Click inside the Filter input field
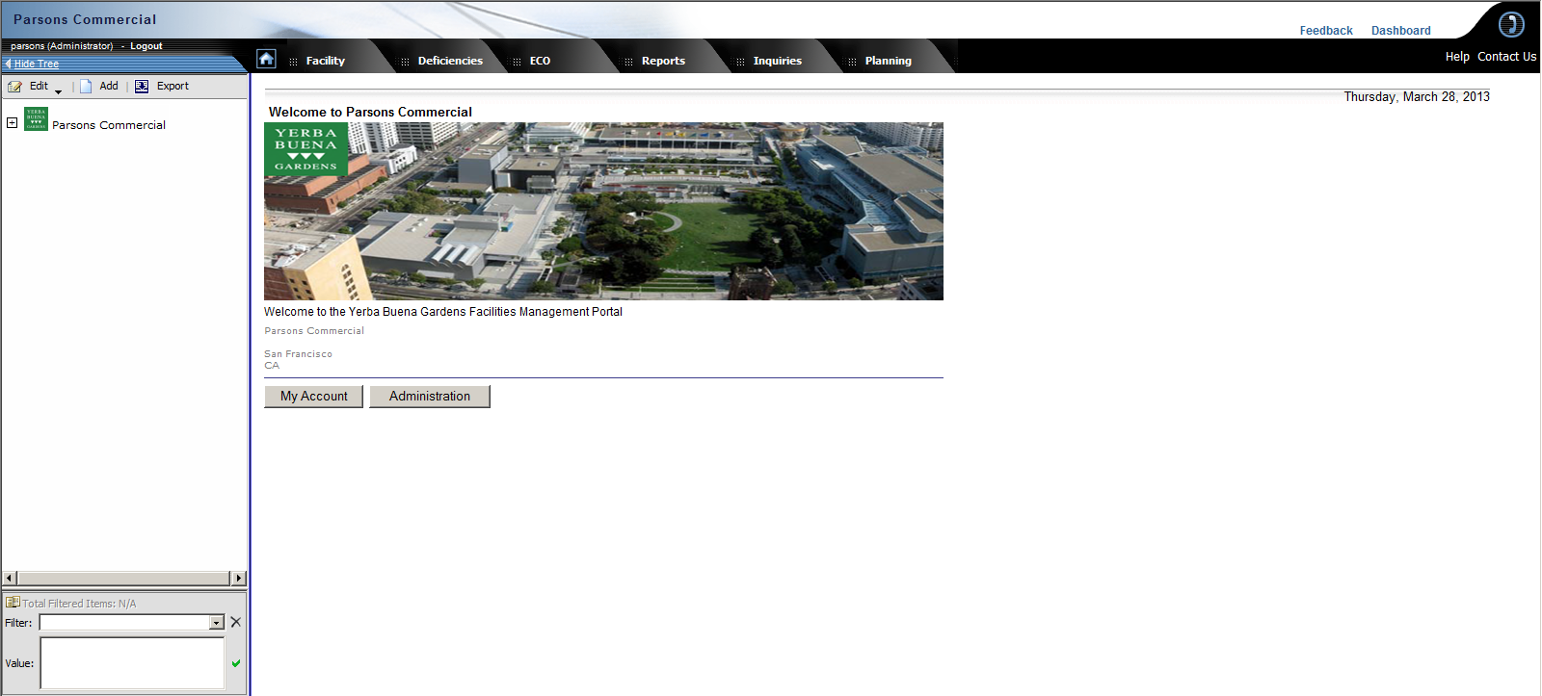The width and height of the screenshot is (1542, 696). point(124,623)
